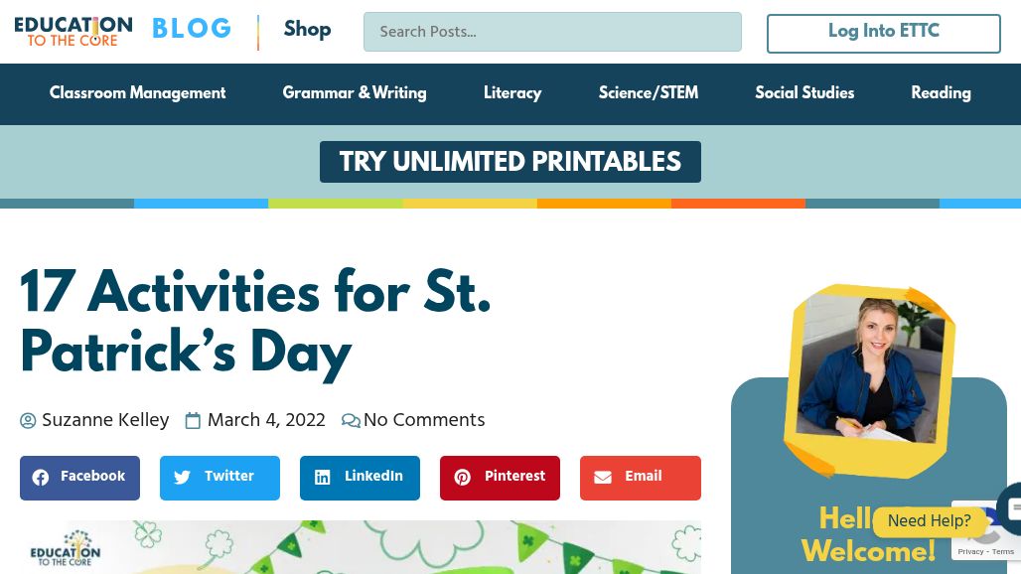Click the Log Into ETTC button
Viewport: 1021px width, 574px height.
click(883, 33)
